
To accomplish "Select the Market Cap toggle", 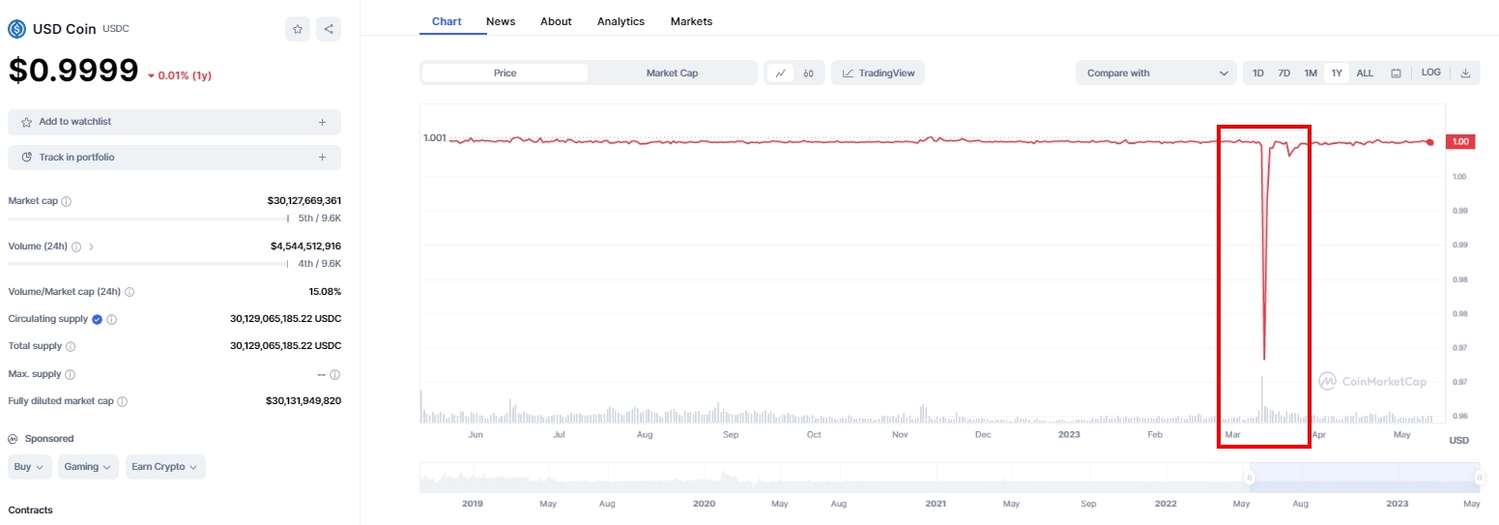I will tap(672, 73).
